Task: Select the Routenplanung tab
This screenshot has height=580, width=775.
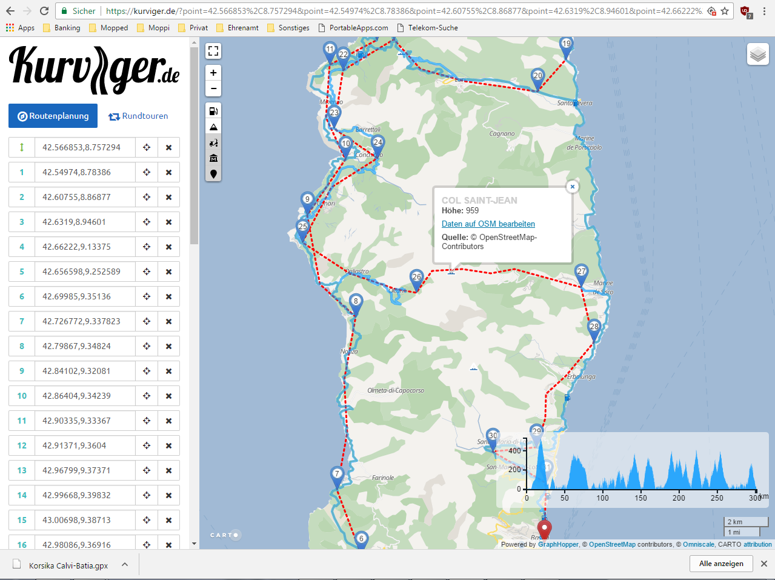Action: [x=53, y=116]
